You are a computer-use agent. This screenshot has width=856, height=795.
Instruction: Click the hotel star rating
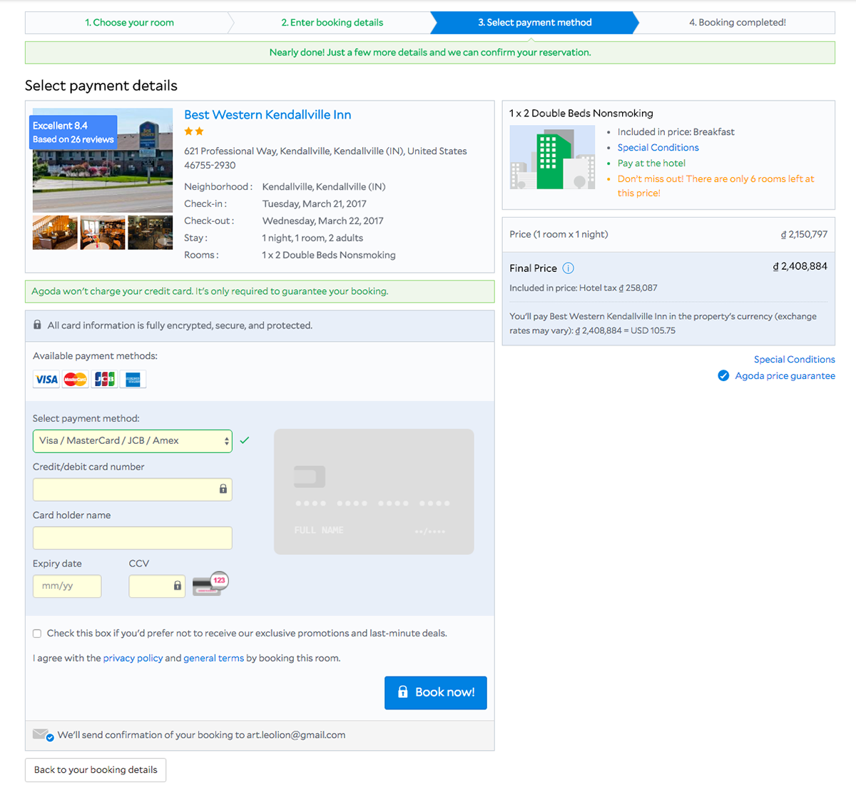click(194, 131)
